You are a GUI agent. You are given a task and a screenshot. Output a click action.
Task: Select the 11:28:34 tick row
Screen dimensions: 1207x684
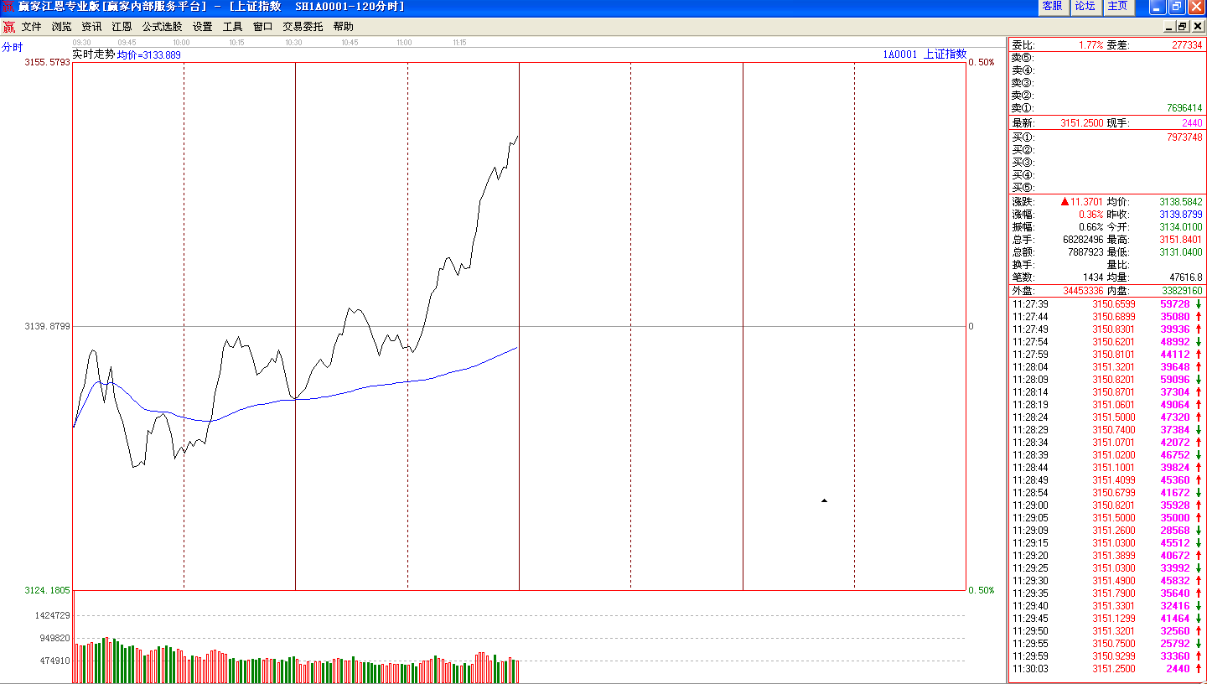tap(1107, 443)
